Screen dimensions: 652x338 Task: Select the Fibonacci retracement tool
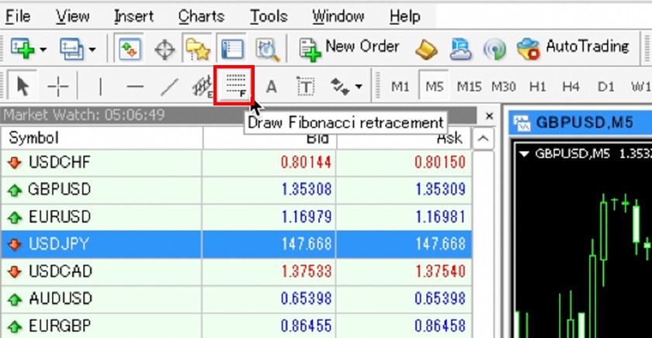tap(235, 86)
